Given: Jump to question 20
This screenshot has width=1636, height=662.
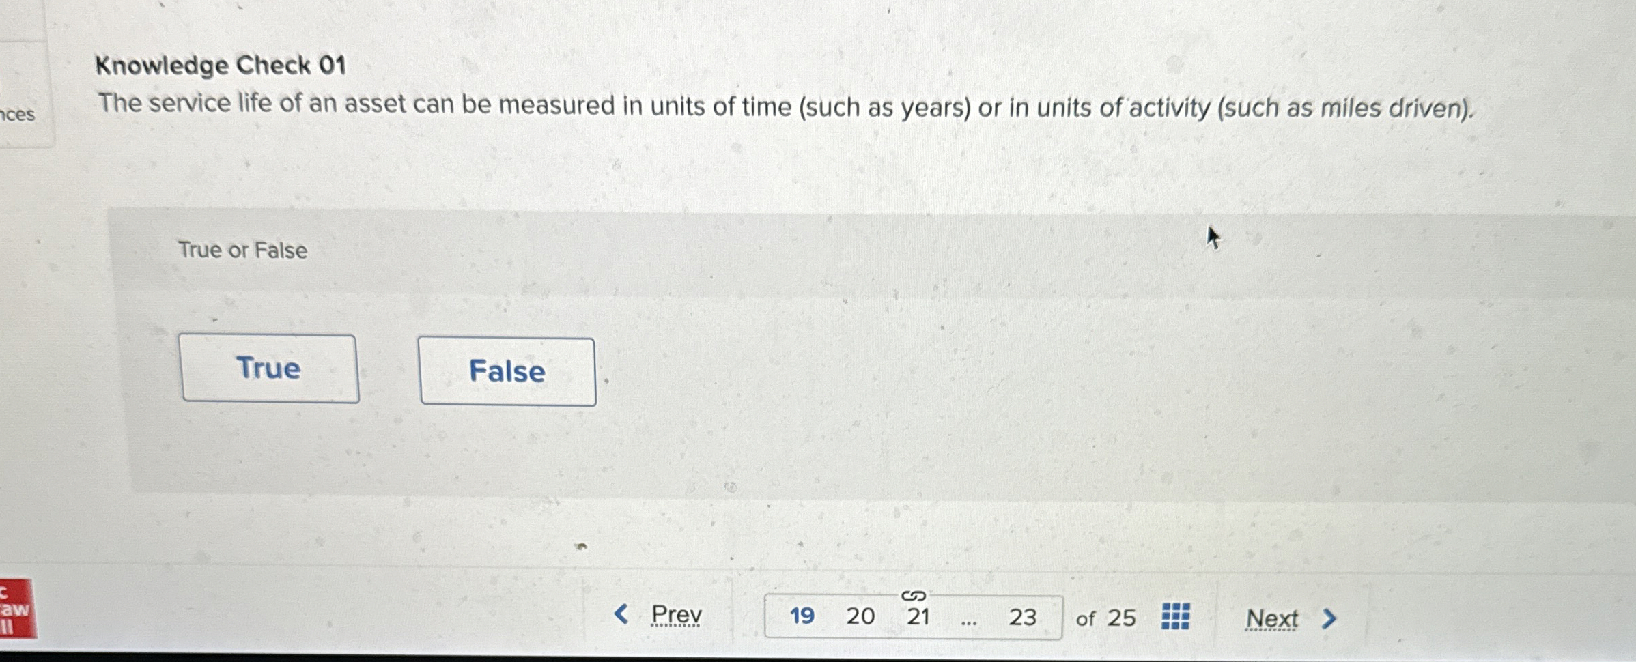Looking at the screenshot, I should 861,616.
